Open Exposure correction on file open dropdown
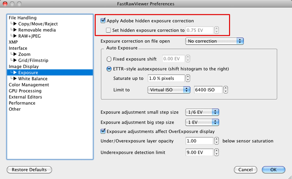The height and width of the screenshot is (179, 292). coord(214,41)
